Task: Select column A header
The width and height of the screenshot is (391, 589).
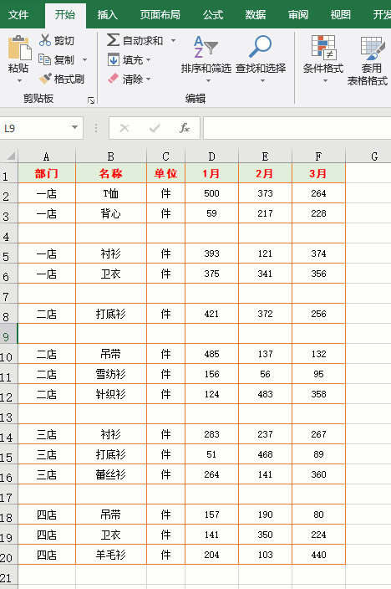Action: point(47,156)
